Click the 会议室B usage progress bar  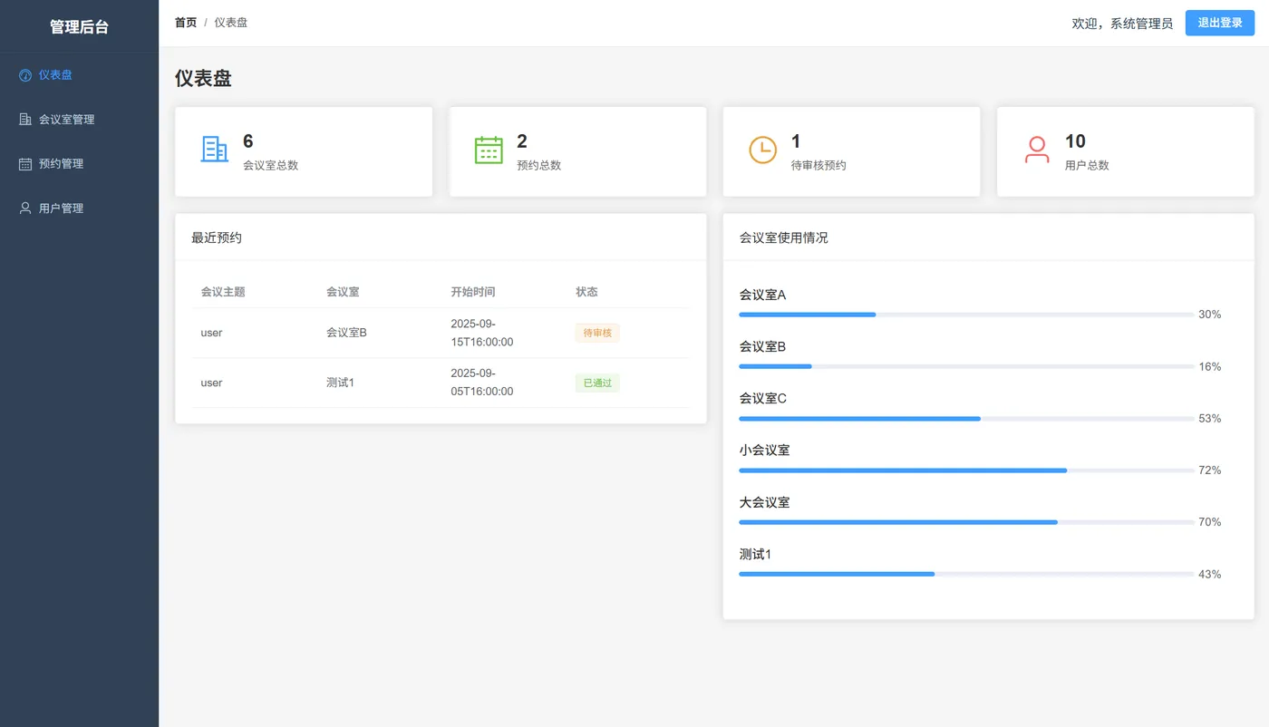(966, 366)
